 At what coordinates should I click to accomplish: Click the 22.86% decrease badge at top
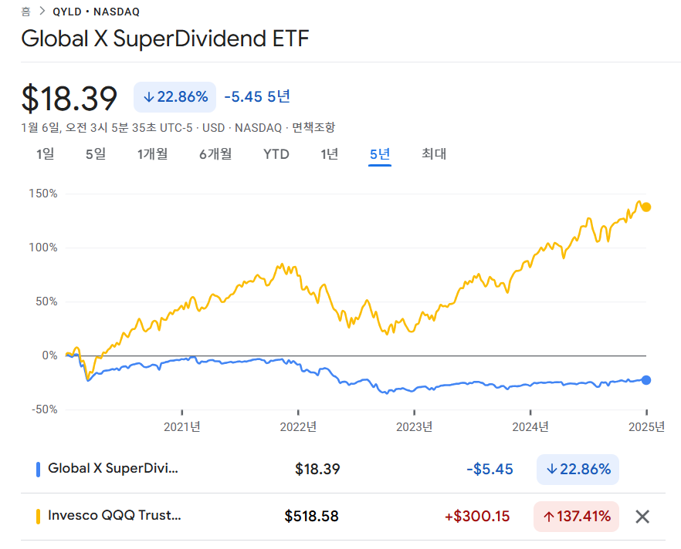(x=175, y=96)
